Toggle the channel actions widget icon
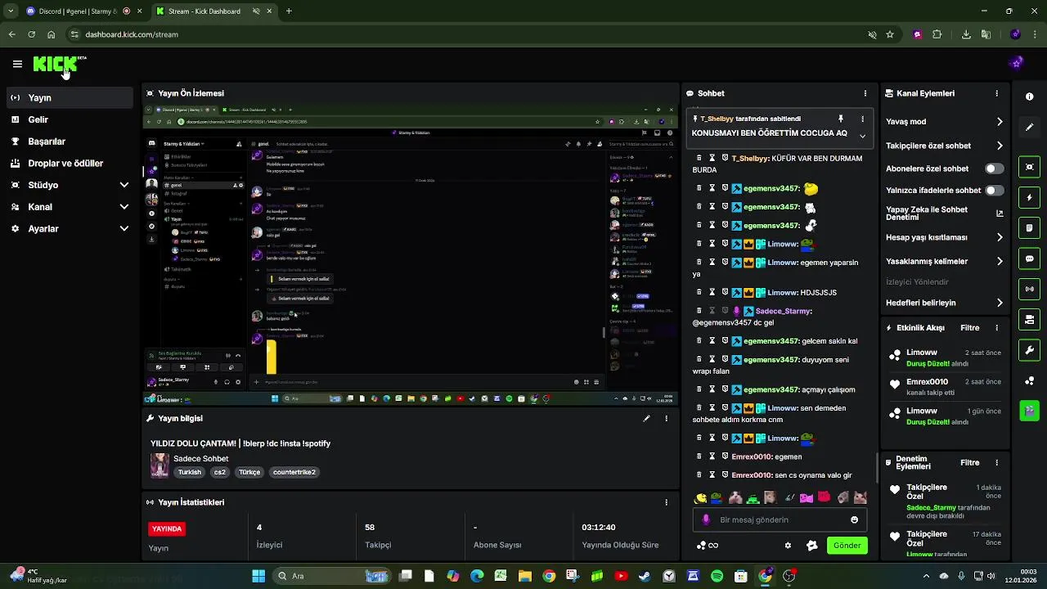1047x589 pixels. pyautogui.click(x=1029, y=319)
